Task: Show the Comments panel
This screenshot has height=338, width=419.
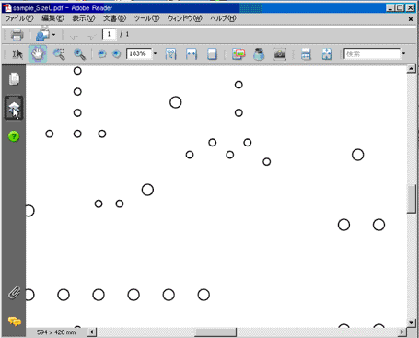Action: (x=14, y=321)
